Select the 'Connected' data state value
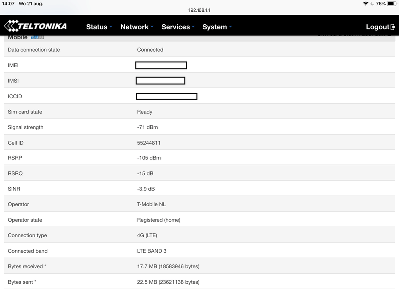The width and height of the screenshot is (399, 299). tap(150, 50)
